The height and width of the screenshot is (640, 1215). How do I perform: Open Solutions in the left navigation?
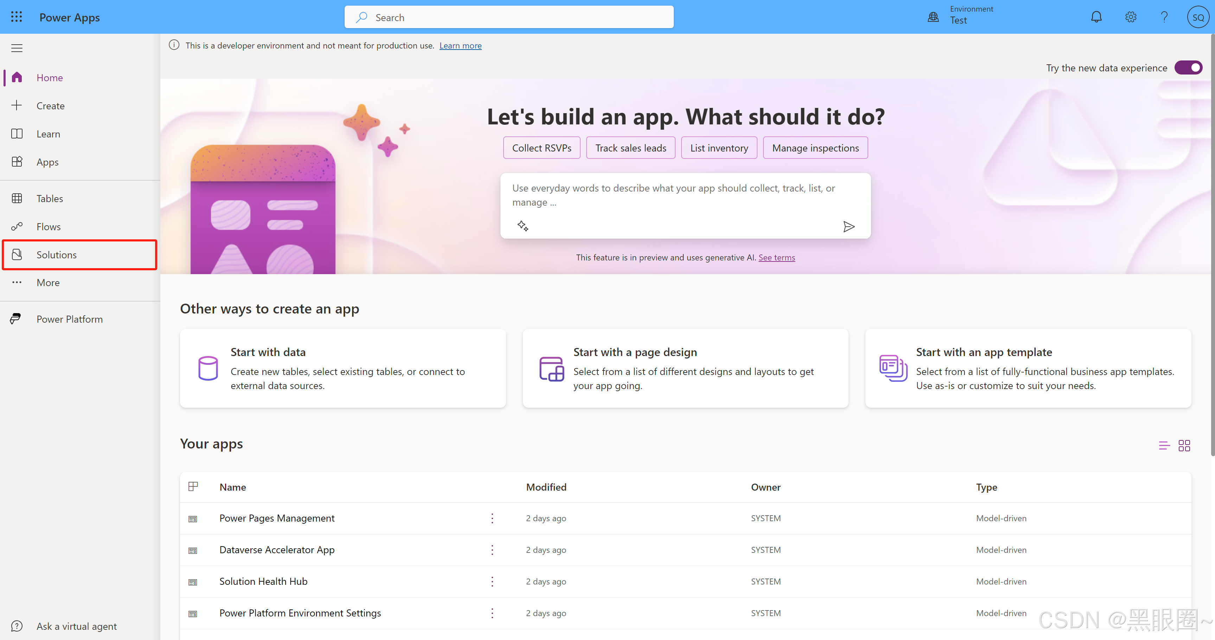pos(57,255)
